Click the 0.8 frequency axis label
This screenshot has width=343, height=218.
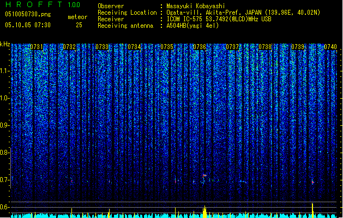tap(4, 153)
